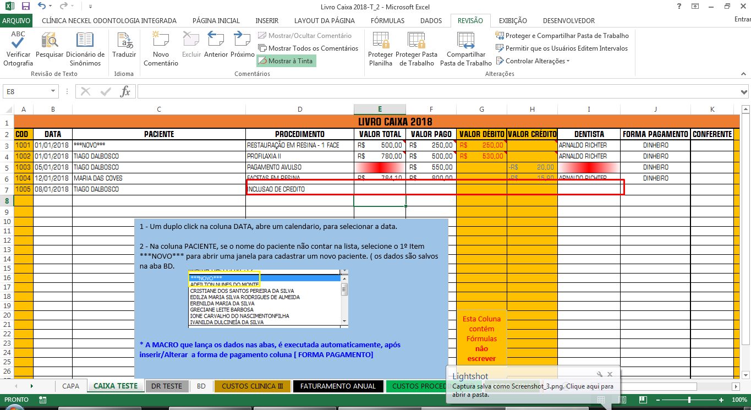The image size is (751, 410).
Task: Toggle Mostrar à Tinta
Action: [286, 61]
